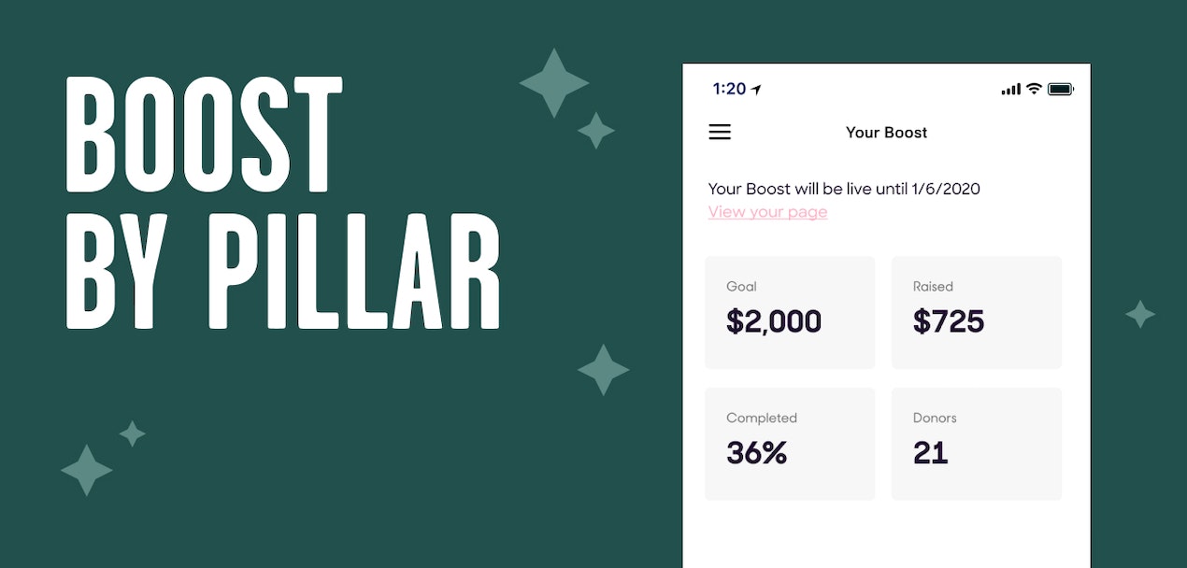Click the View your page link
This screenshot has width=1187, height=568.
tap(766, 211)
